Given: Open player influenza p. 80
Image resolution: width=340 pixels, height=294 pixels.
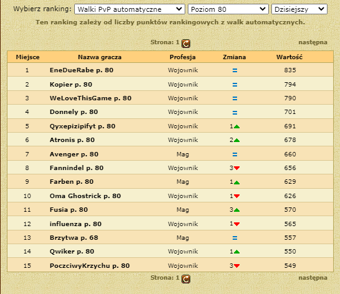Looking at the screenshot, I should [75, 224].
